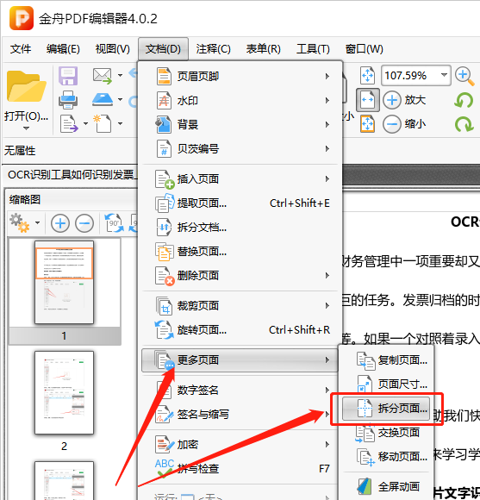480x500 pixels.
Task: Expand the zoom percentage dropdown
Action: point(444,75)
